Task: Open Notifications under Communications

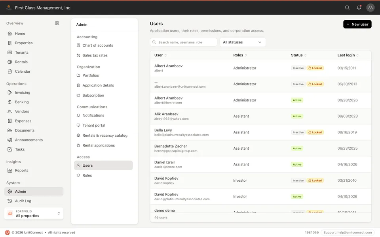Action: pos(103,115)
